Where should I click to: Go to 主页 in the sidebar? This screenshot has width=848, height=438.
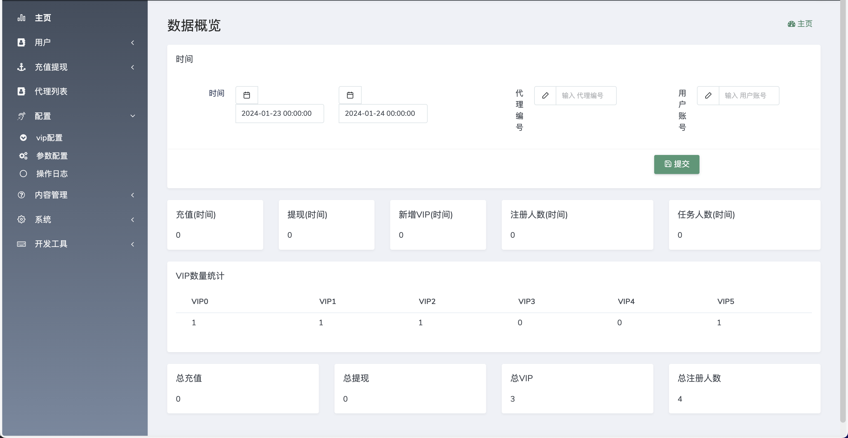(x=75, y=18)
